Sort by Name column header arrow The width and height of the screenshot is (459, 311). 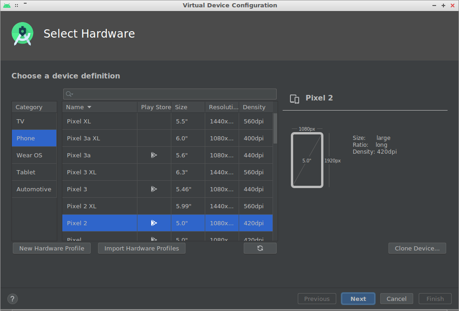pyautogui.click(x=89, y=107)
